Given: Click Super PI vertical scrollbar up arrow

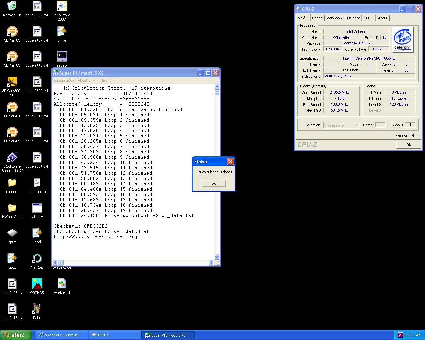Looking at the screenshot, I should [x=217, y=87].
